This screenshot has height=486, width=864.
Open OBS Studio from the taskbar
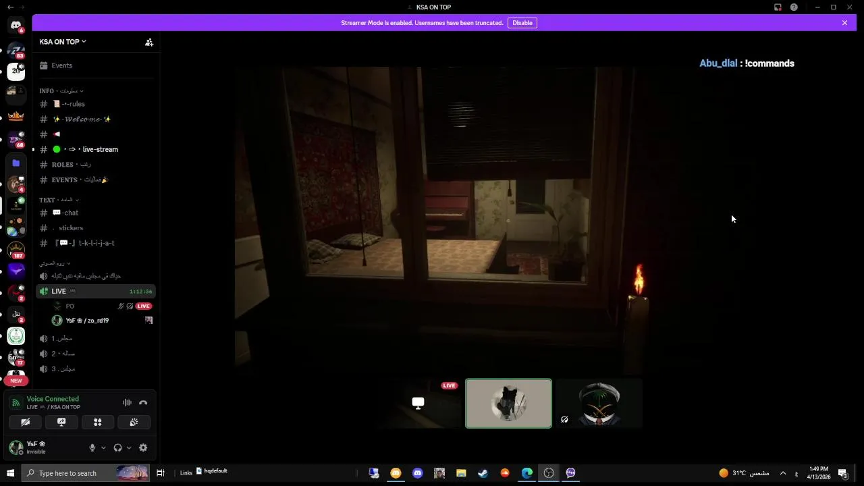pyautogui.click(x=549, y=473)
